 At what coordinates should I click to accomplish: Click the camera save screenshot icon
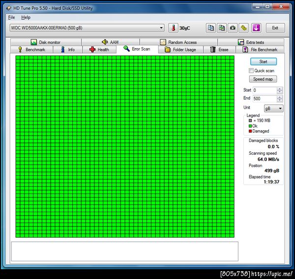tap(233, 28)
